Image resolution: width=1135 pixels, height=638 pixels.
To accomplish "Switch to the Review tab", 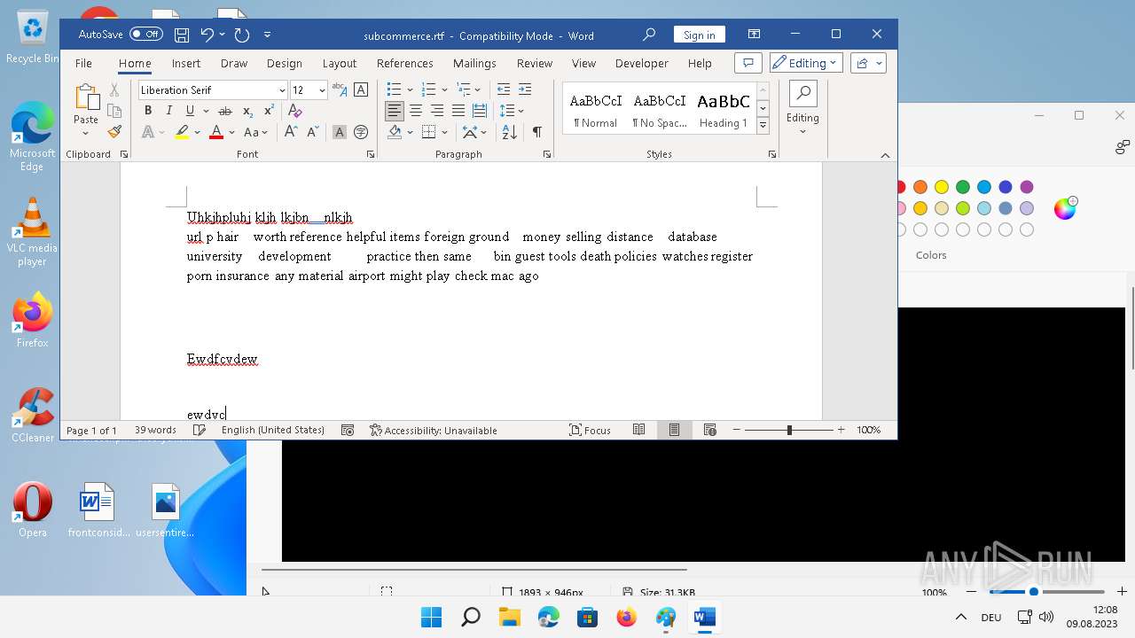I will (535, 63).
